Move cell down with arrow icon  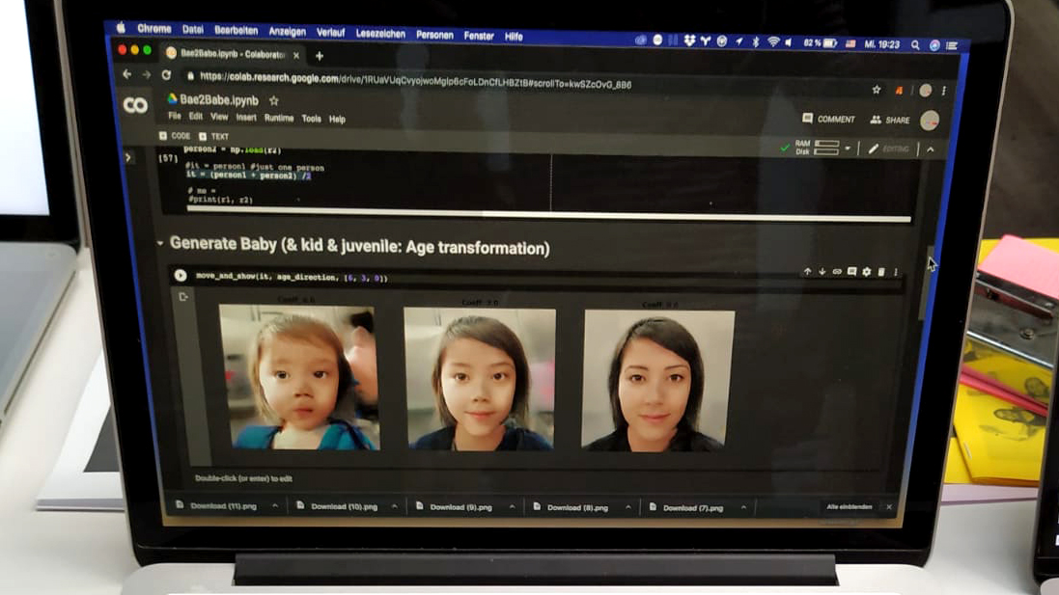pos(822,273)
